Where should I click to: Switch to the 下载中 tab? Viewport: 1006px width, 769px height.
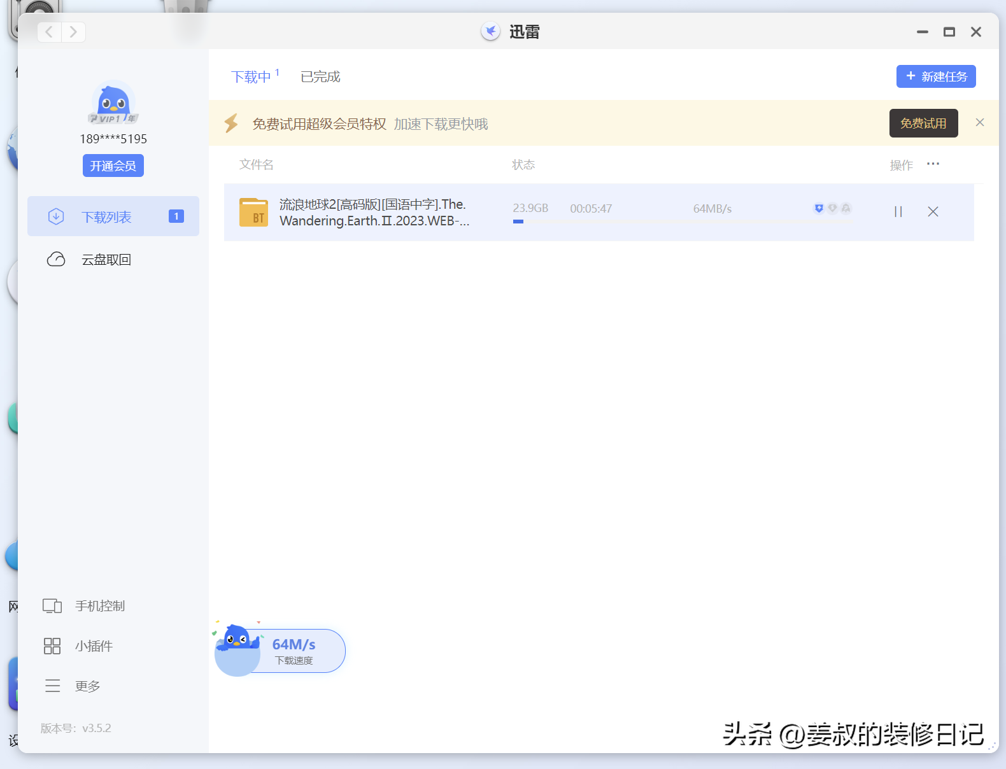251,77
